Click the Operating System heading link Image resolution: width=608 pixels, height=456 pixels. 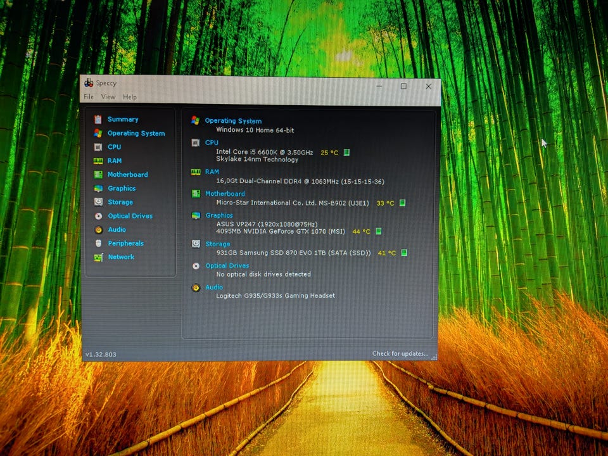coord(233,120)
